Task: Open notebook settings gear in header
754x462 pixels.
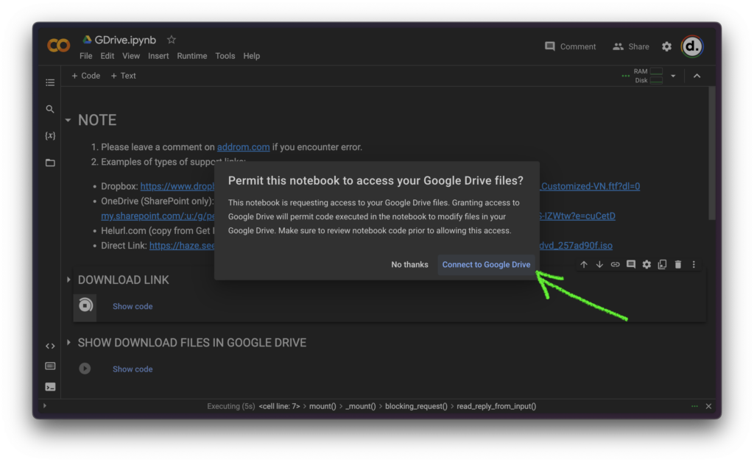Action: click(x=666, y=46)
